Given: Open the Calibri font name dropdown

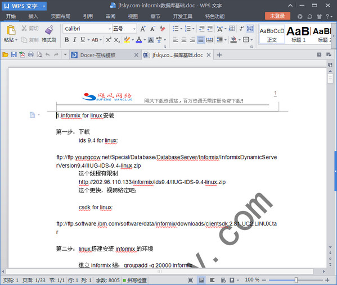Looking at the screenshot, I should point(110,29).
